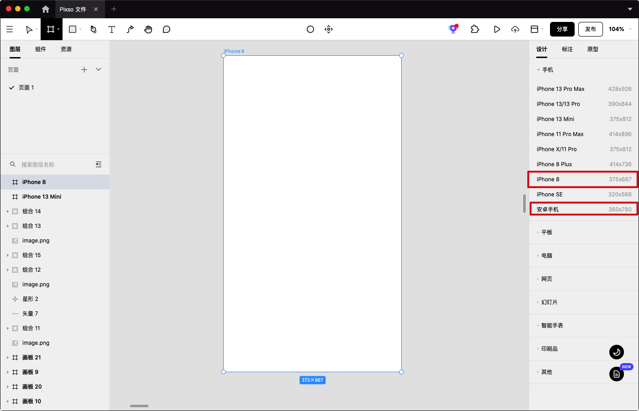Click the 分享 share button
The height and width of the screenshot is (411, 639).
pyautogui.click(x=562, y=29)
